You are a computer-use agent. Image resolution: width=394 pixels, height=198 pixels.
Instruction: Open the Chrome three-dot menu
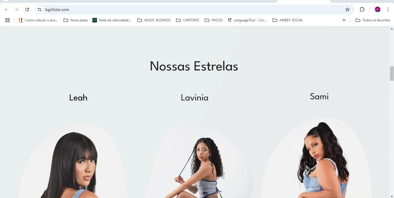pyautogui.click(x=388, y=10)
